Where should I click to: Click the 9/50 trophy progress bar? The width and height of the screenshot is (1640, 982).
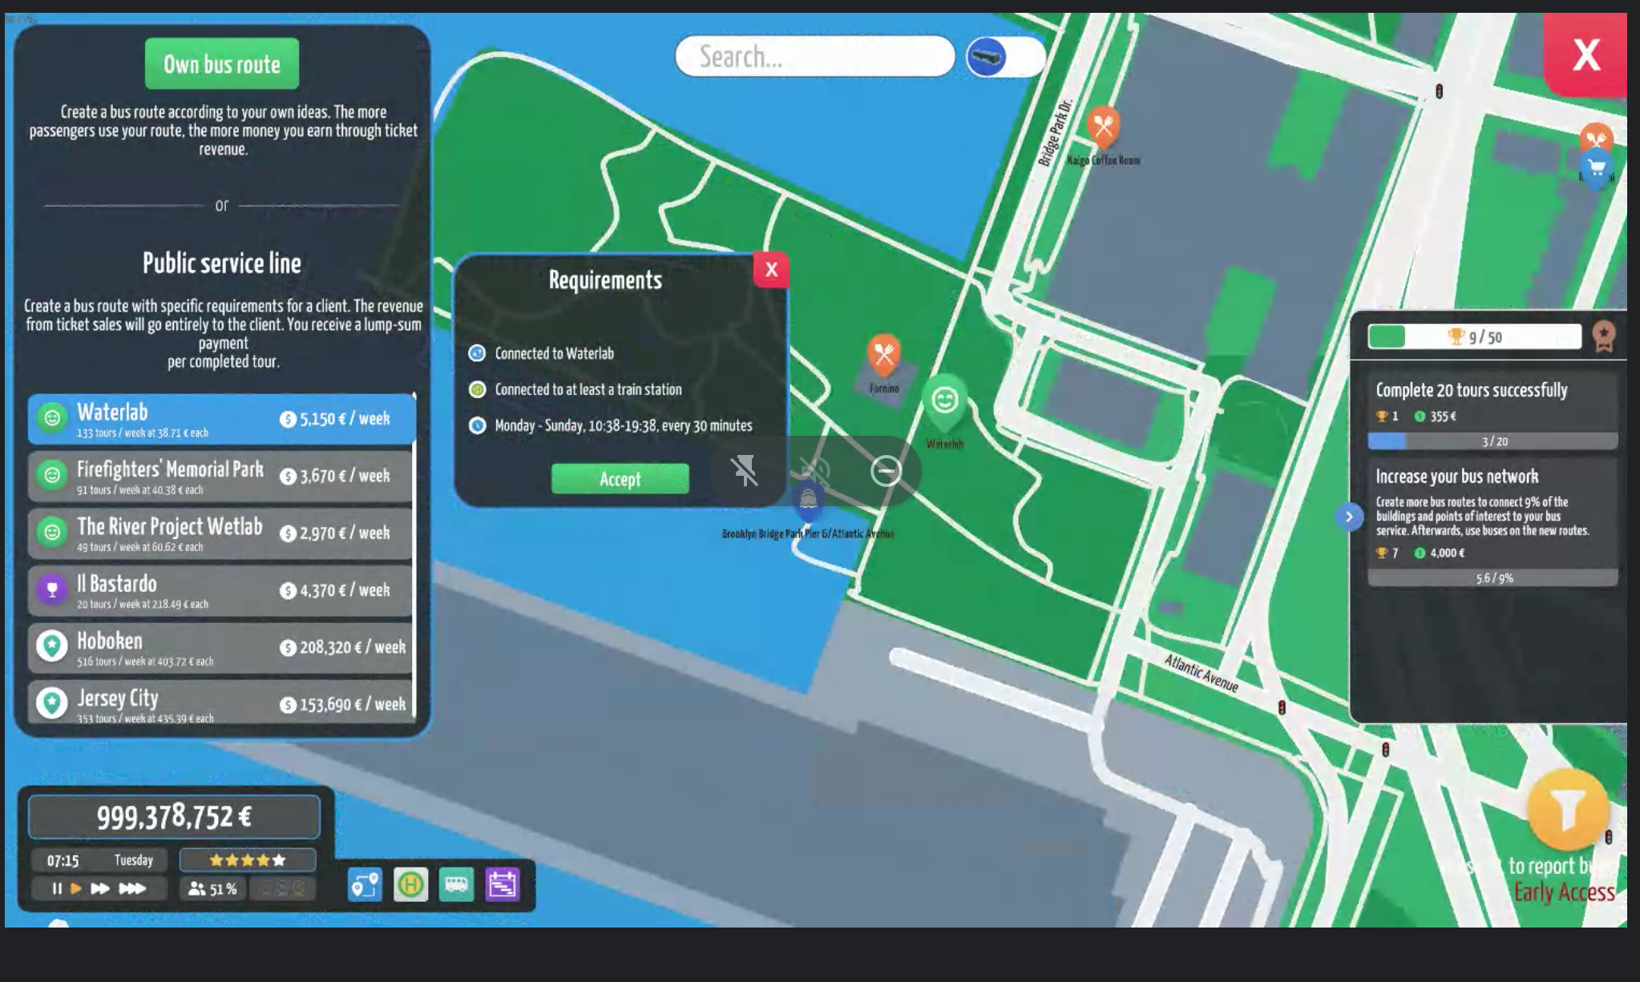pyautogui.click(x=1474, y=337)
